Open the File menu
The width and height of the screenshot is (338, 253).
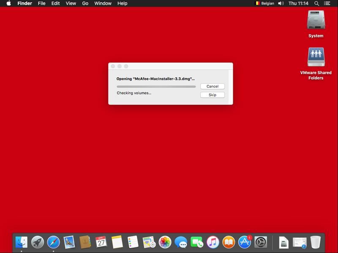tap(41, 3)
